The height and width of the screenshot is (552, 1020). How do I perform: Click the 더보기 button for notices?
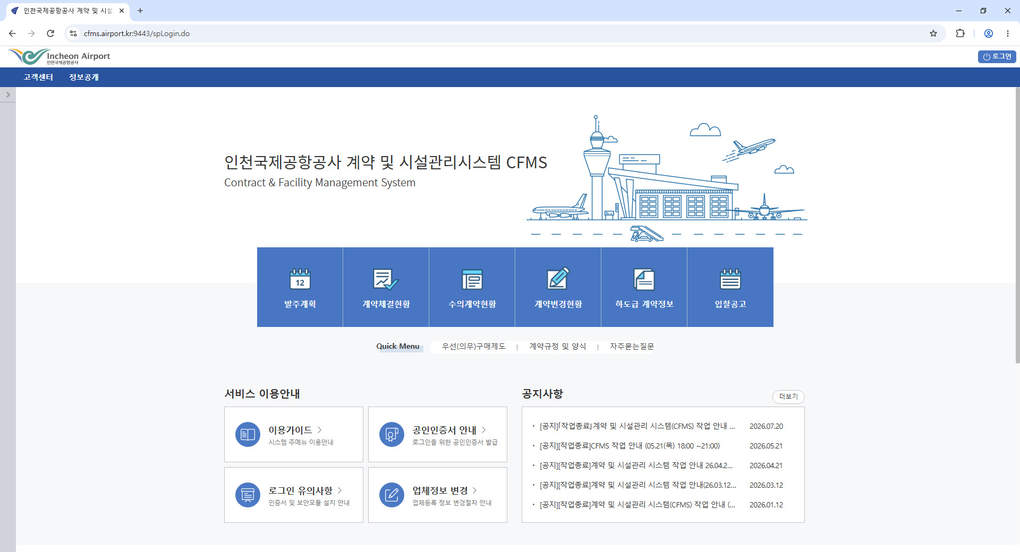788,396
